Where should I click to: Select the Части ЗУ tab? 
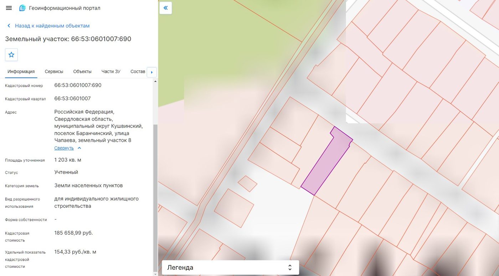click(111, 72)
